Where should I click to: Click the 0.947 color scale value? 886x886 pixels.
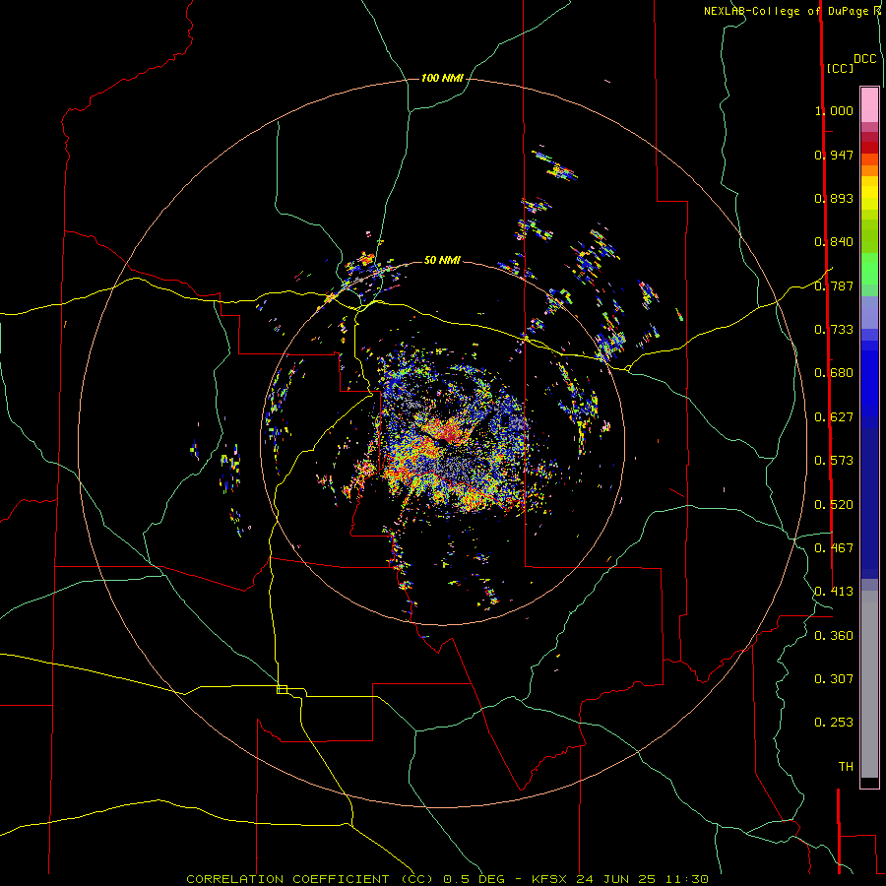pos(834,155)
